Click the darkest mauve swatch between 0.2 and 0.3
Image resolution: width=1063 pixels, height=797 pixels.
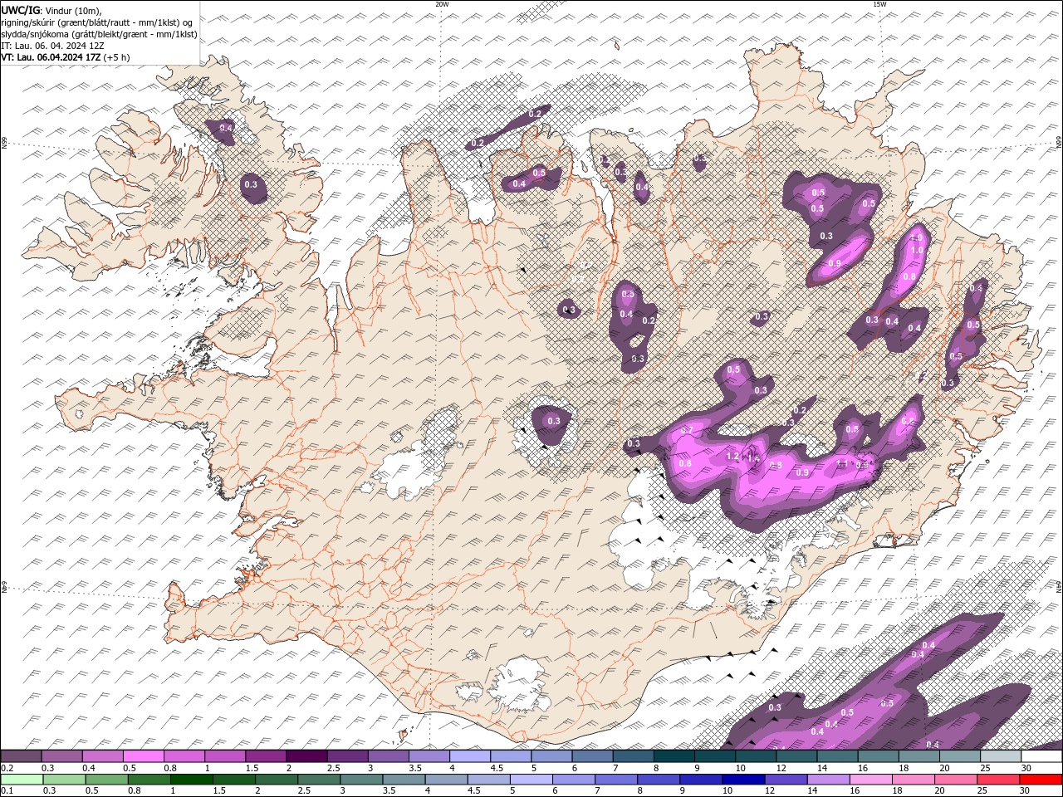(x=21, y=756)
